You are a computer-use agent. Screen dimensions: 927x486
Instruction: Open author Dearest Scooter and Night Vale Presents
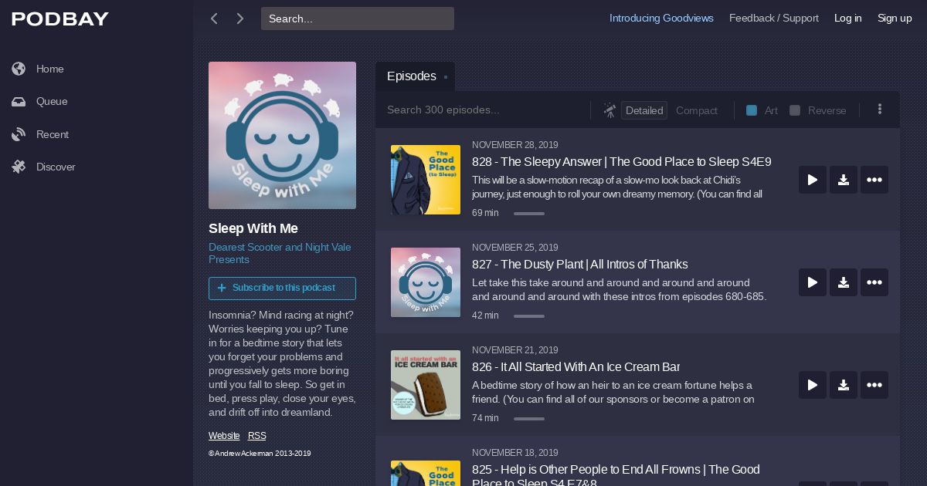click(280, 253)
